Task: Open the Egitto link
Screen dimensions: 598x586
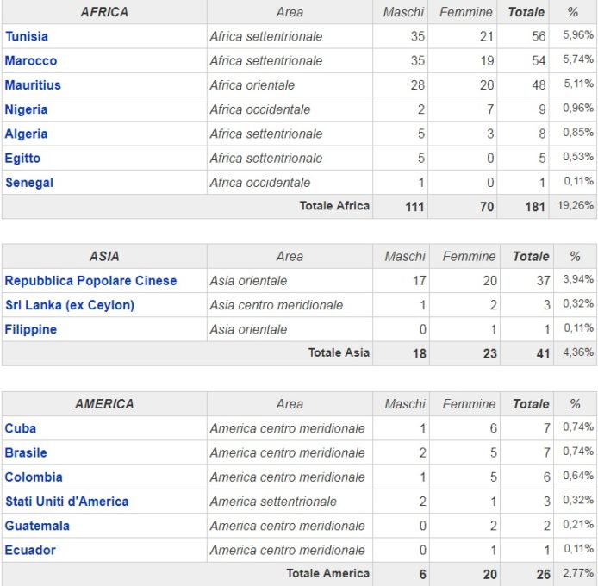Action: (x=22, y=158)
